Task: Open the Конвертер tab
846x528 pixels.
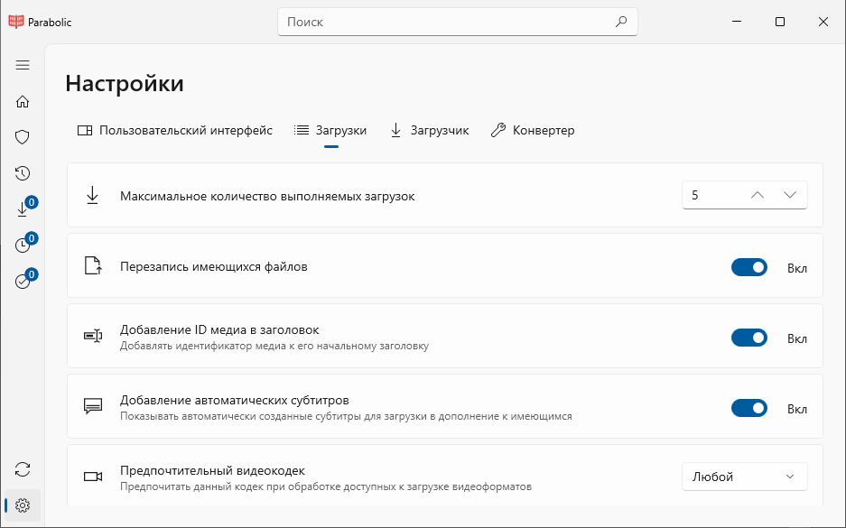Action: [533, 131]
